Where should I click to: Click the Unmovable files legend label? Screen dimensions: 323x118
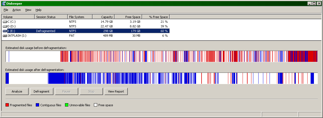(80, 105)
